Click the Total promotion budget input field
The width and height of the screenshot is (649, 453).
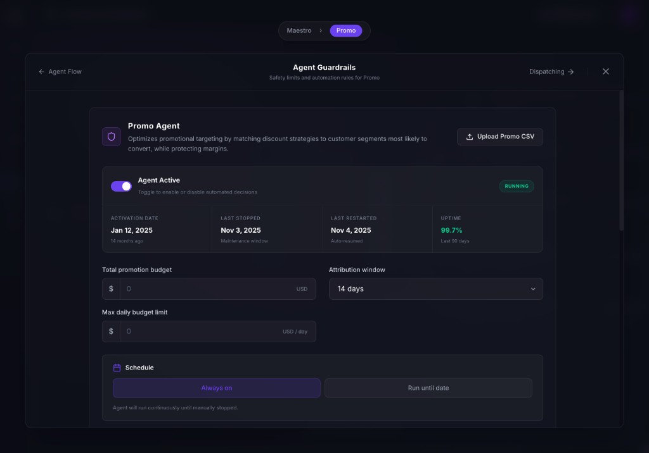[x=209, y=289]
